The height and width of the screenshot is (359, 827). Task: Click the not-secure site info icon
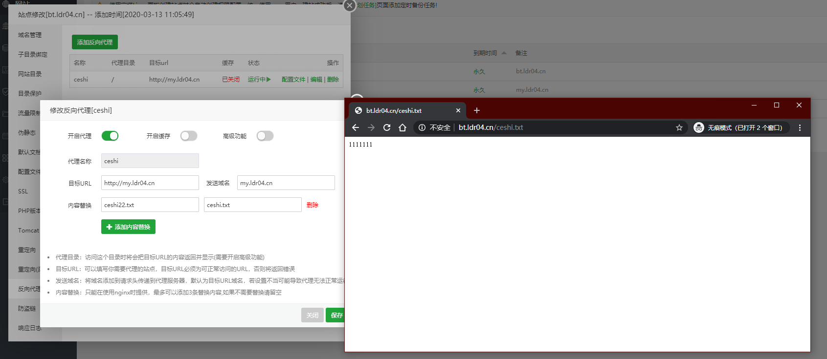click(x=422, y=127)
